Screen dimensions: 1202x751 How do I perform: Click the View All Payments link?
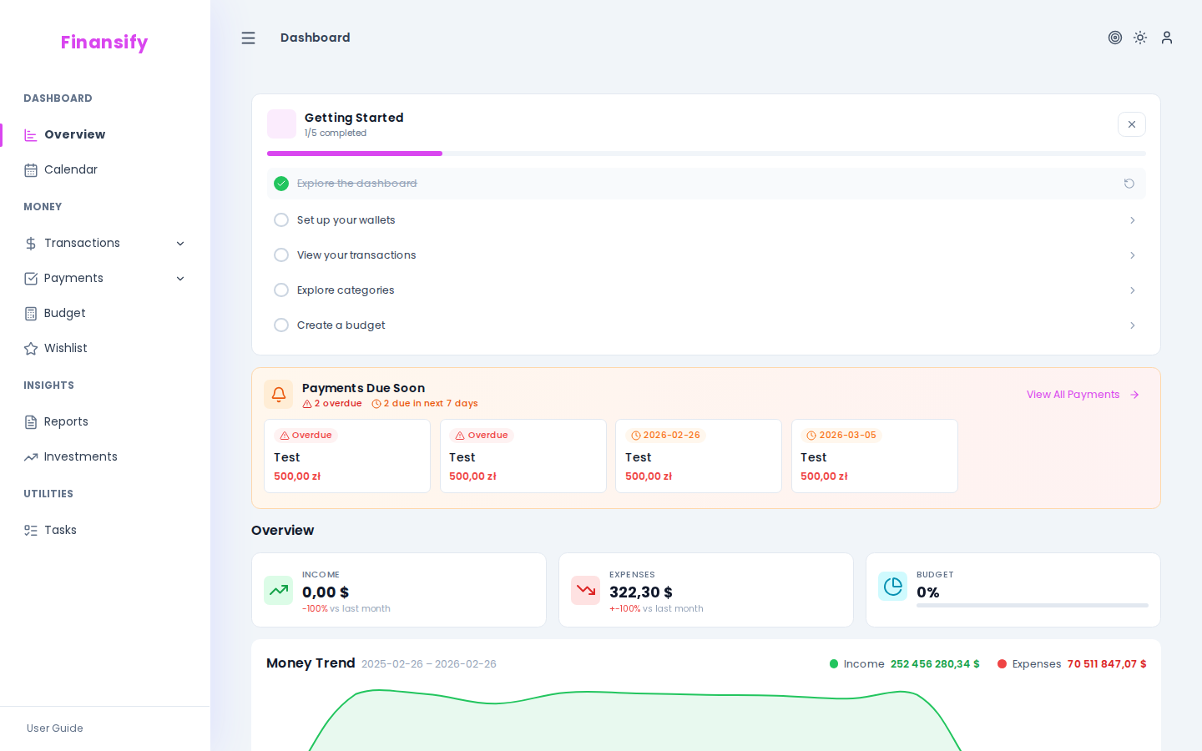click(1073, 394)
